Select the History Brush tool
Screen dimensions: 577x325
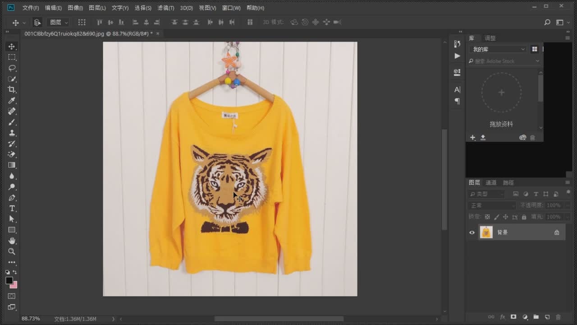[12, 144]
